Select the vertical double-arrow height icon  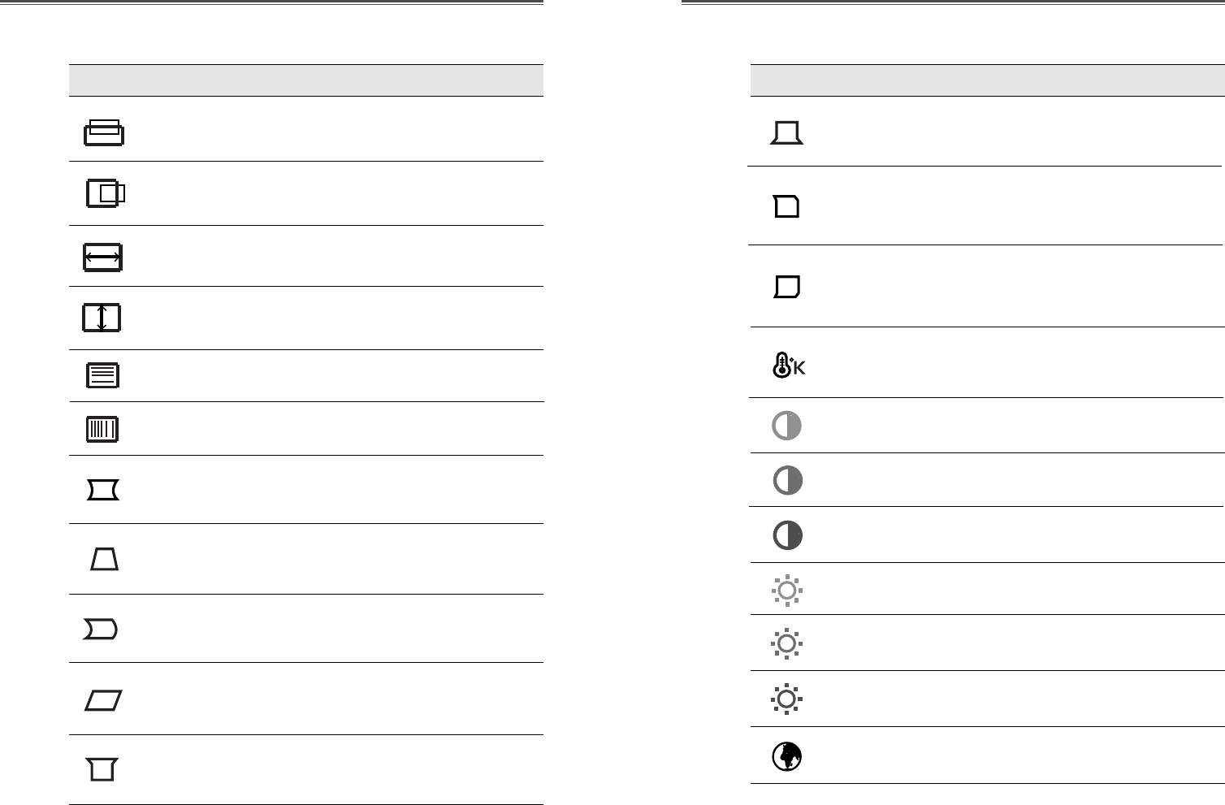coord(102,318)
